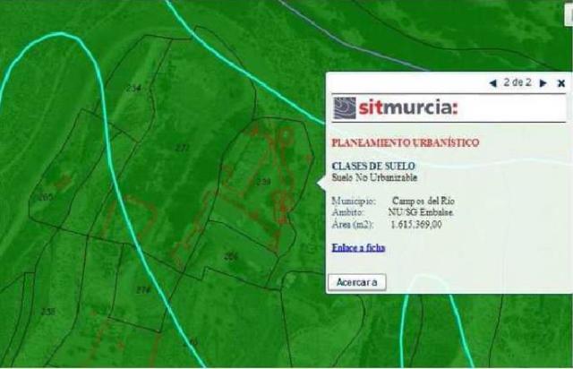Go to next result in popup
The width and height of the screenshot is (573, 369).
point(543,82)
